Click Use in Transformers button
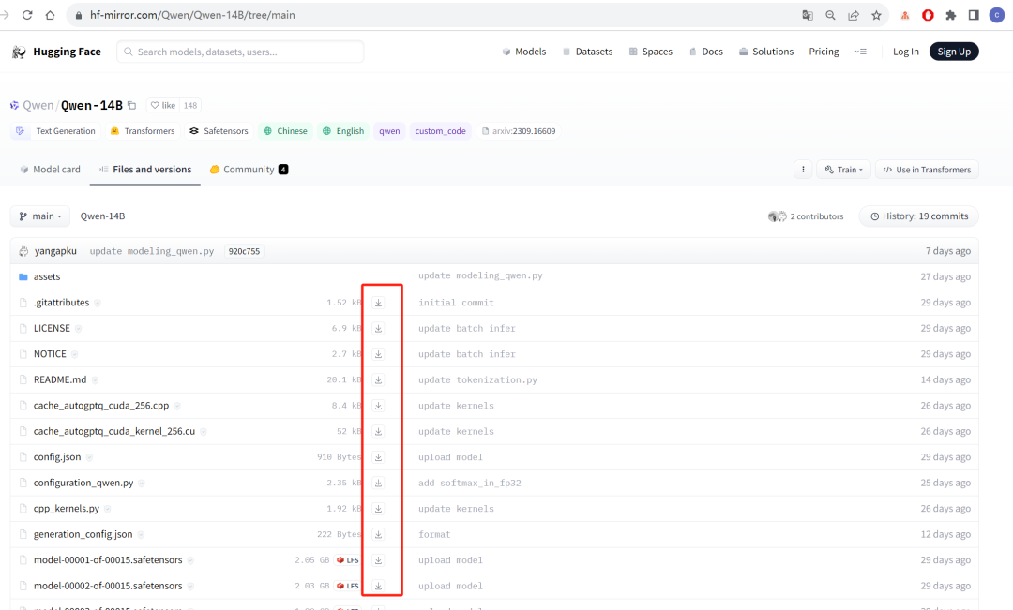Image resolution: width=1013 pixels, height=610 pixels. 927,169
